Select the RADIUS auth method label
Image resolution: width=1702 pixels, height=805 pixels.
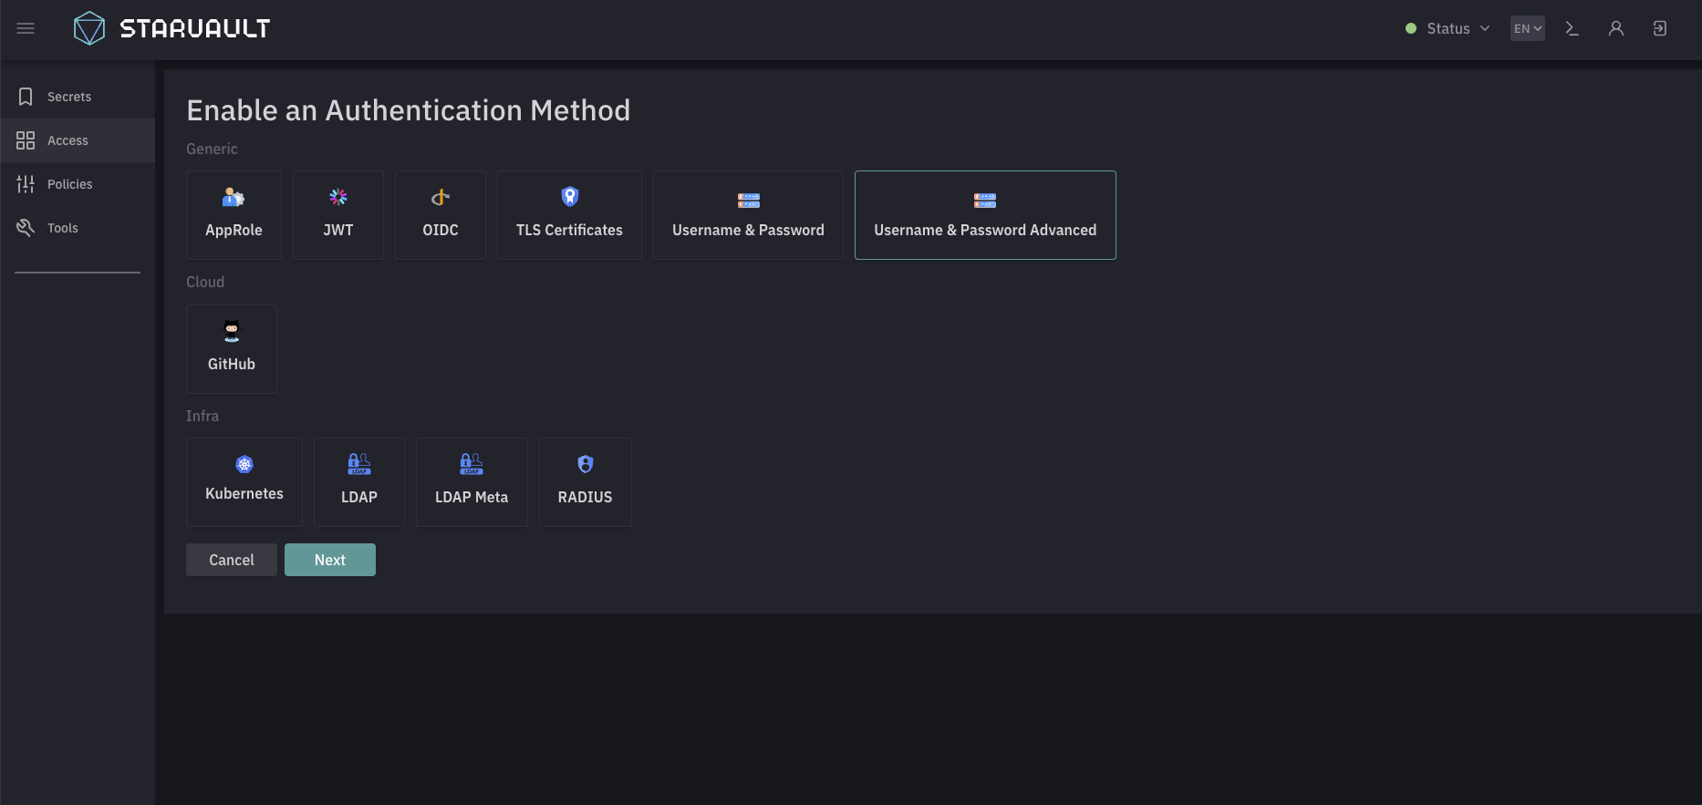[x=586, y=497]
